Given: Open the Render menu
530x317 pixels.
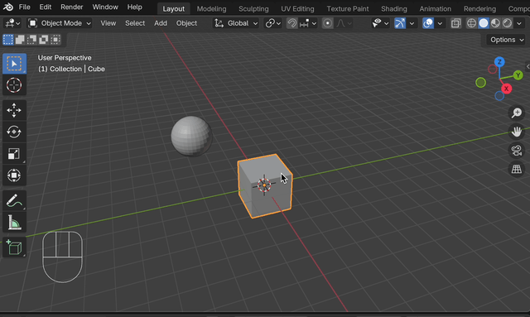Looking at the screenshot, I should point(72,7).
